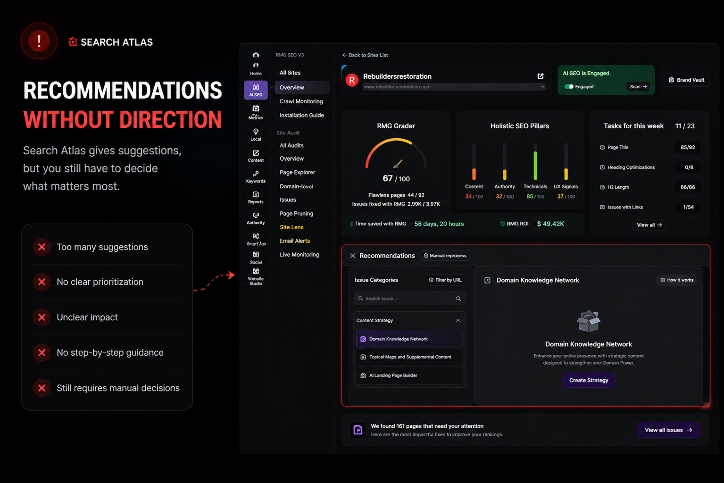
Task: Click the Manual reprocess button
Action: 445,256
